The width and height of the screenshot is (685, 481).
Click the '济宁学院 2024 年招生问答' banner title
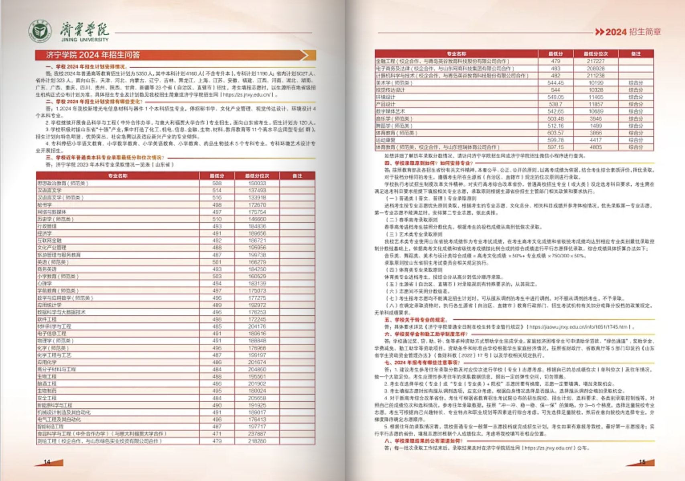tap(93, 55)
